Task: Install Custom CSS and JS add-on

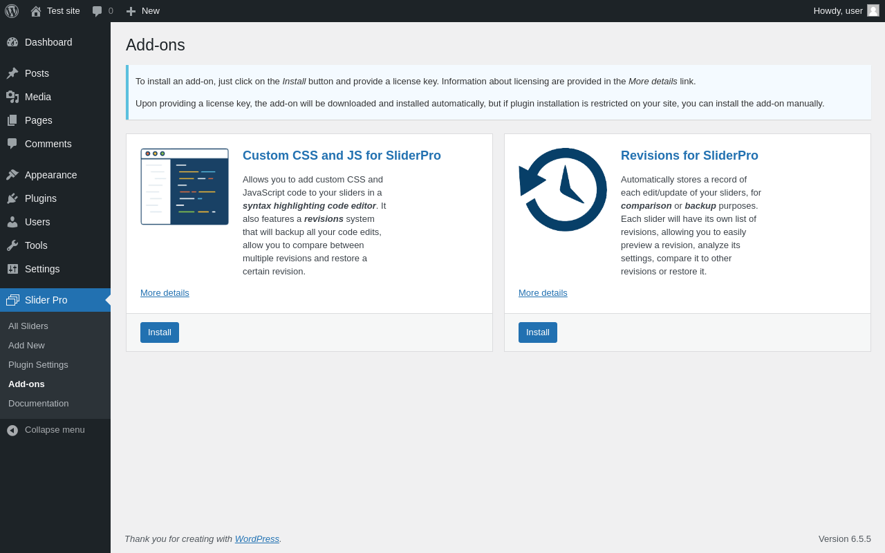Action: pyautogui.click(x=160, y=332)
